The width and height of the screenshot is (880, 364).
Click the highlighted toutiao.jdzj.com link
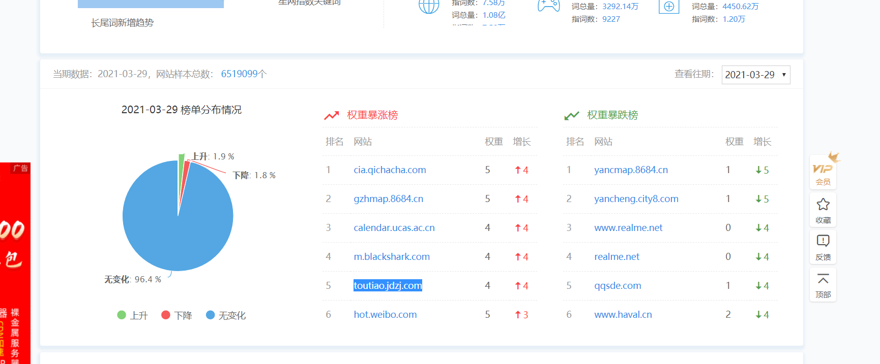coord(388,286)
